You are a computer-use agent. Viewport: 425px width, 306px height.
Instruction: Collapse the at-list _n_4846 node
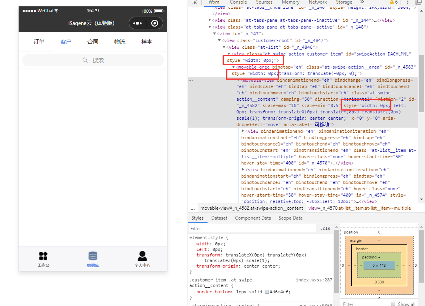coord(224,47)
